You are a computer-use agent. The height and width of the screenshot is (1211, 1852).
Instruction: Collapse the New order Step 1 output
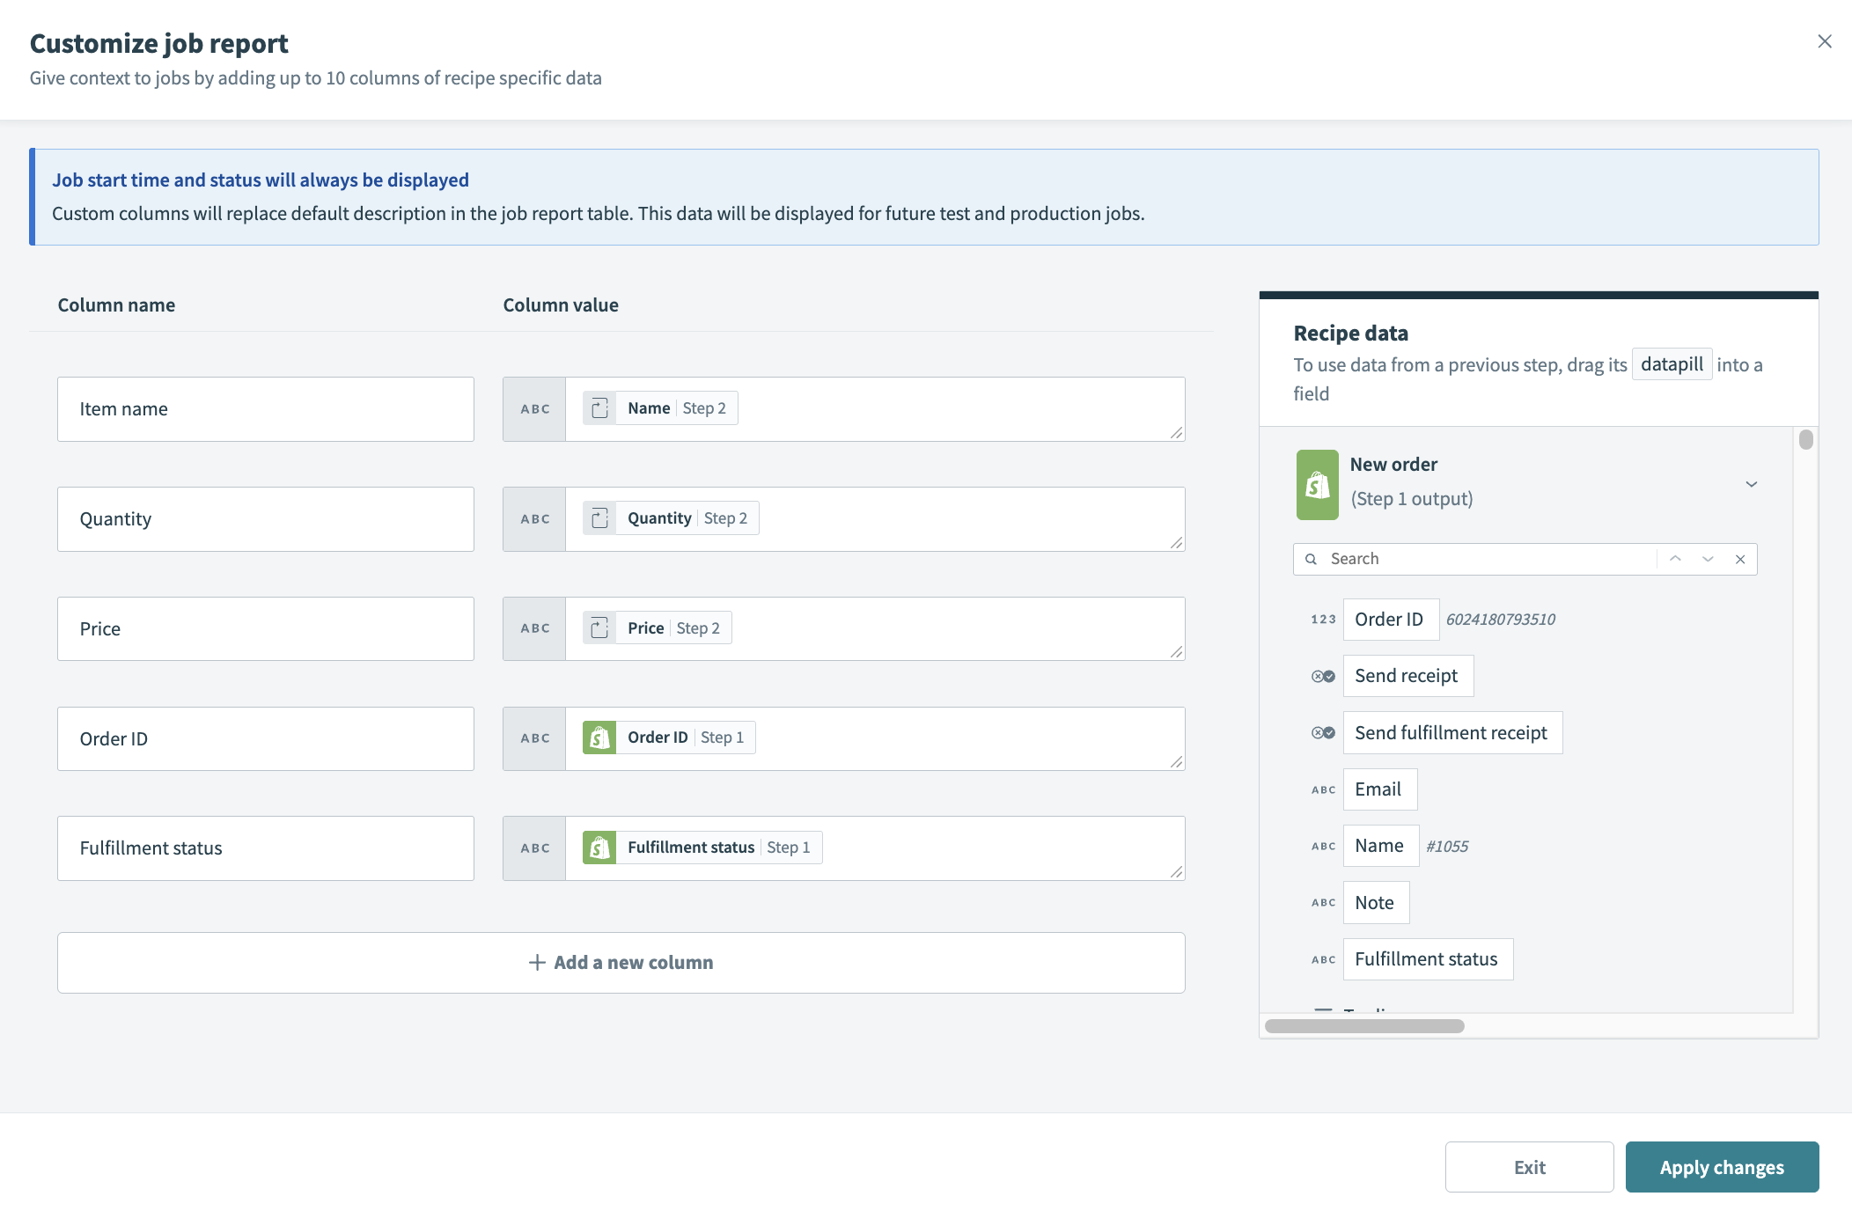click(x=1751, y=484)
